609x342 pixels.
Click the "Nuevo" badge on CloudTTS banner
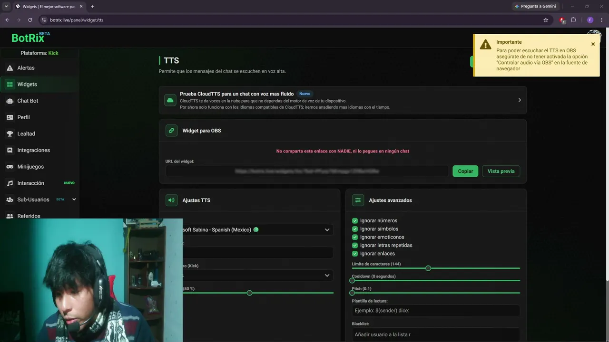[x=304, y=94]
